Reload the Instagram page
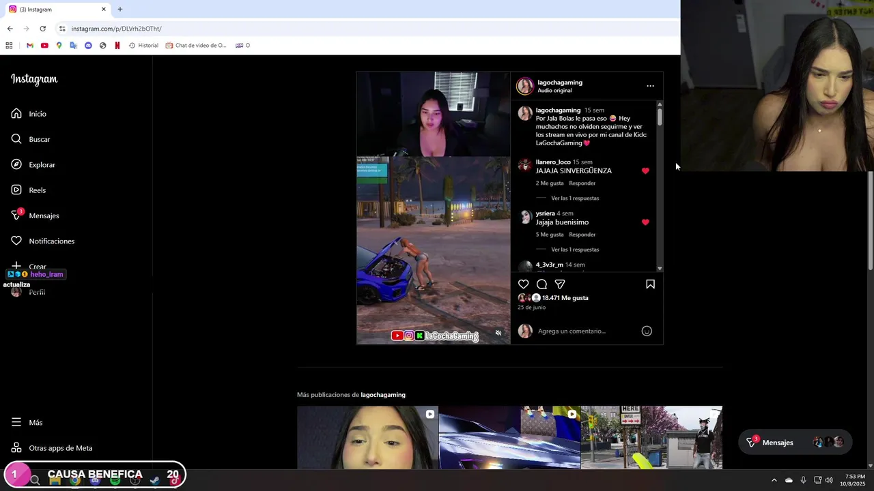This screenshot has height=491, width=874. 42,29
